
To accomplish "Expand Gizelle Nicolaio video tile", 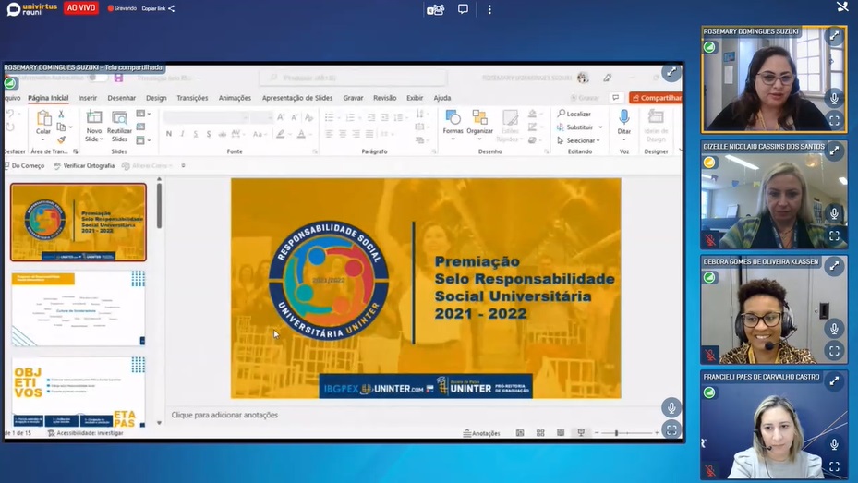I will pyautogui.click(x=835, y=151).
